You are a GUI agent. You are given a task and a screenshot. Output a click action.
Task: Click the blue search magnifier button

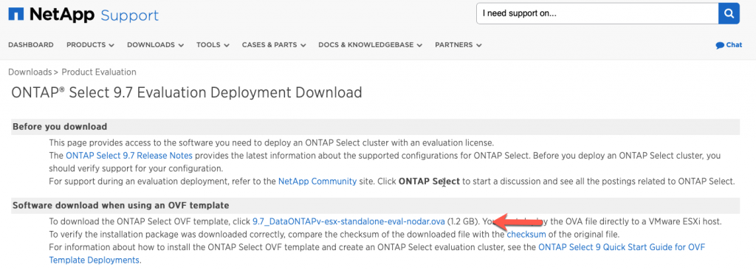point(729,13)
